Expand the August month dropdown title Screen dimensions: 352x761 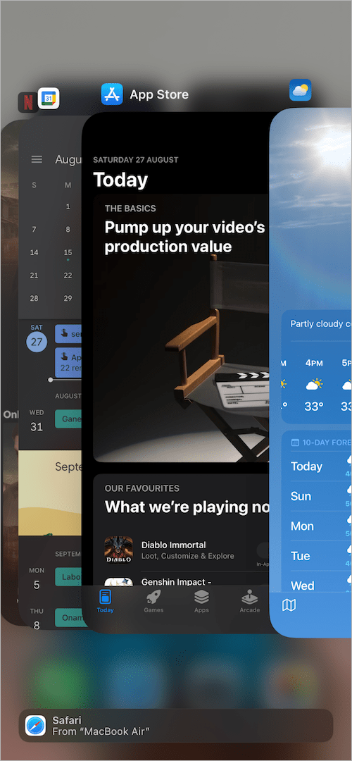coord(68,159)
